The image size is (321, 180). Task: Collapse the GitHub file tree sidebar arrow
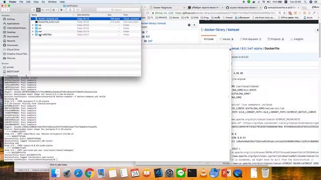click(x=194, y=25)
